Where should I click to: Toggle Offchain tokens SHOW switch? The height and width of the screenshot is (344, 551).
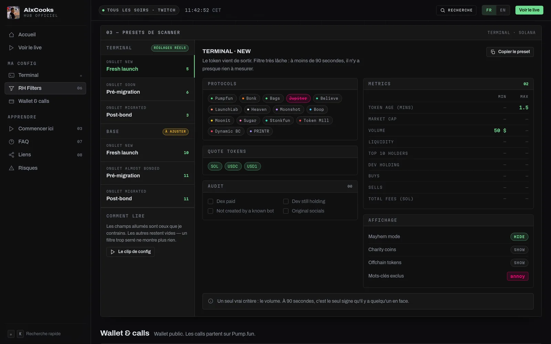519,263
